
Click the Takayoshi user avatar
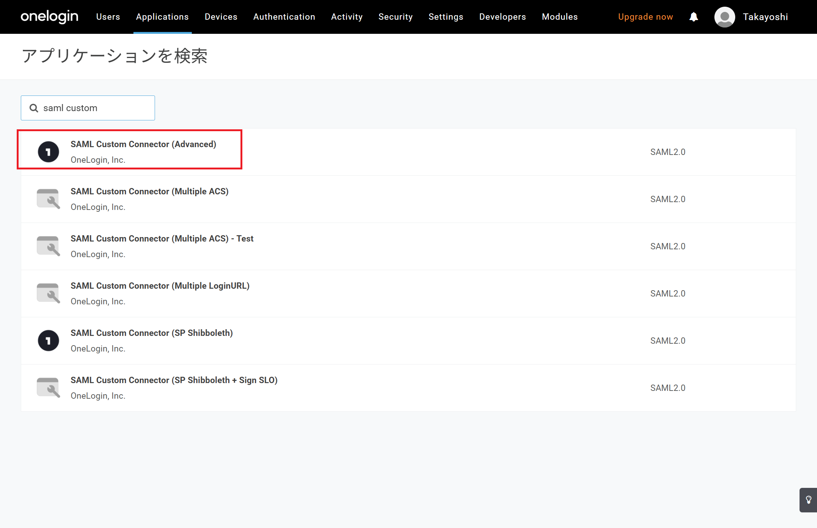point(724,17)
